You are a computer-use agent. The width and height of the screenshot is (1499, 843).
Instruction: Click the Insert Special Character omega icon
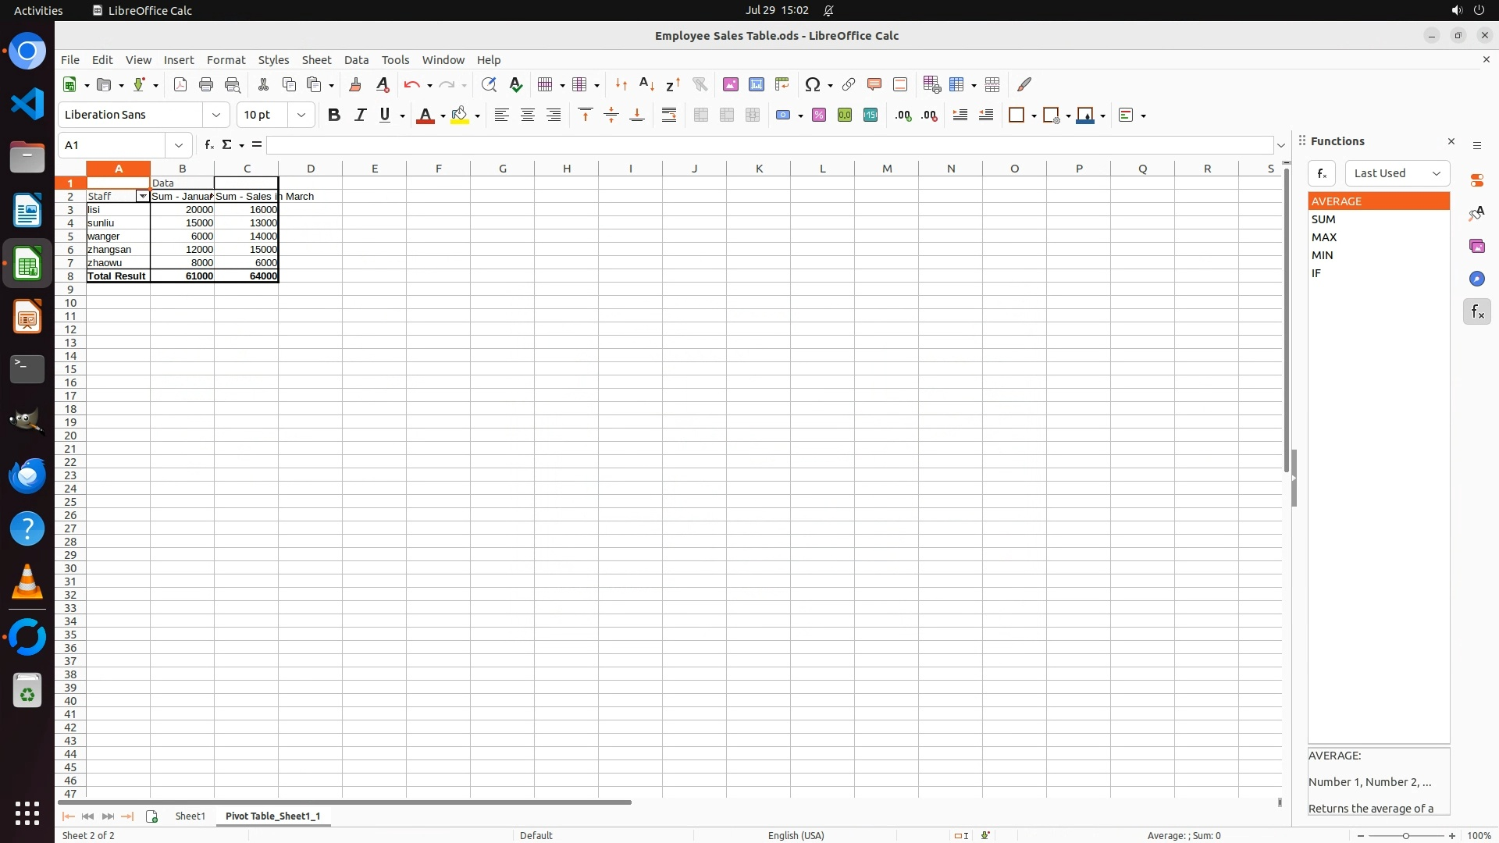click(x=813, y=84)
